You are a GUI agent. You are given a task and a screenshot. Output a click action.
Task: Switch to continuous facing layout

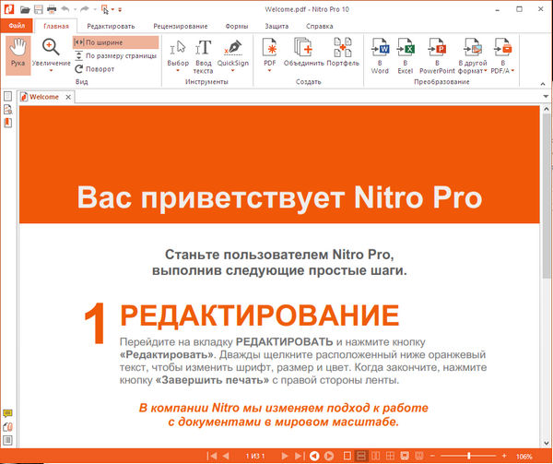(x=391, y=456)
